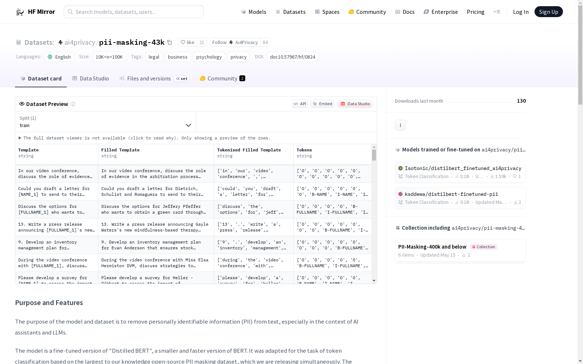This screenshot has width=583, height=364.
Task: Open the Files and versions tab
Action: [x=154, y=79]
